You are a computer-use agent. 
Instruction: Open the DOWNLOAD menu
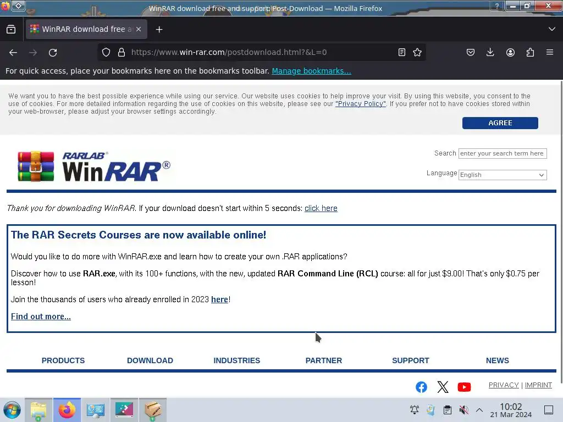[x=150, y=360]
